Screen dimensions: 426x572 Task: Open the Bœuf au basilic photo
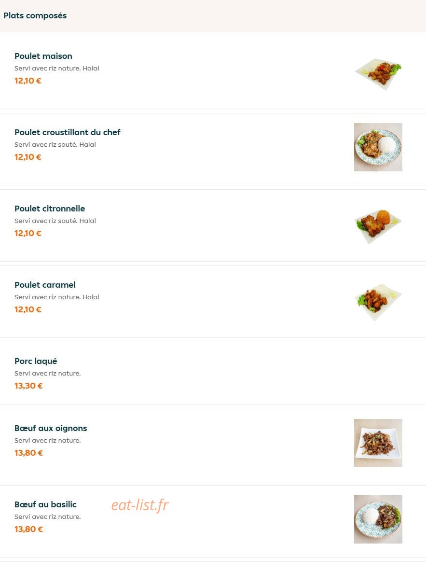378,519
